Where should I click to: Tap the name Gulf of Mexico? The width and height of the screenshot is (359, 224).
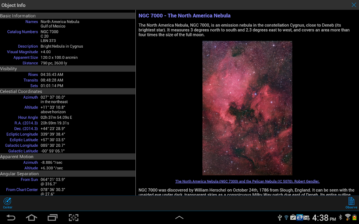(x=53, y=26)
